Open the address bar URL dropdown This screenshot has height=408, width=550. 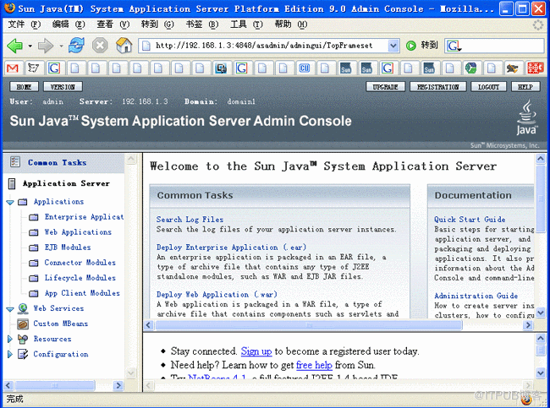click(393, 46)
